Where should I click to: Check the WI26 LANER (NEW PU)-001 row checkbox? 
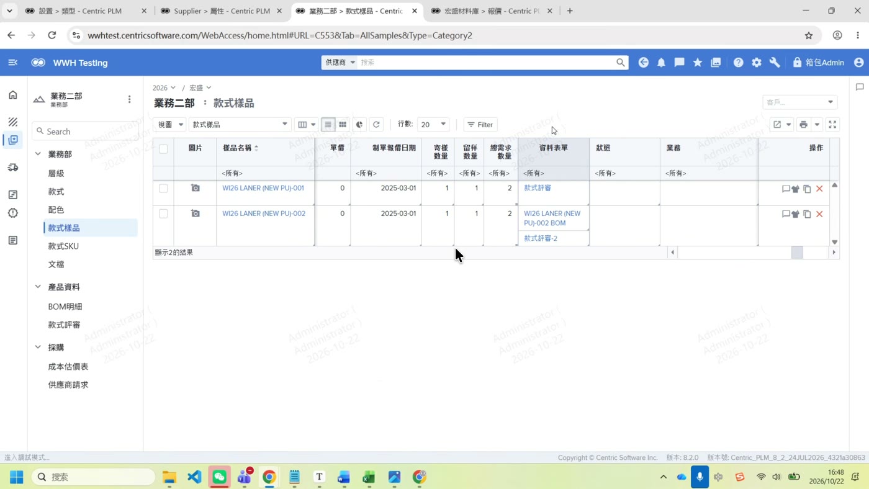click(163, 189)
